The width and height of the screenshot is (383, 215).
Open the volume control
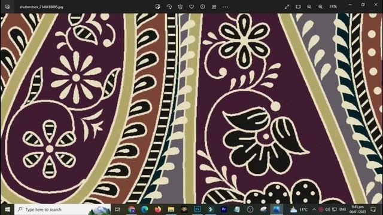click(327, 210)
